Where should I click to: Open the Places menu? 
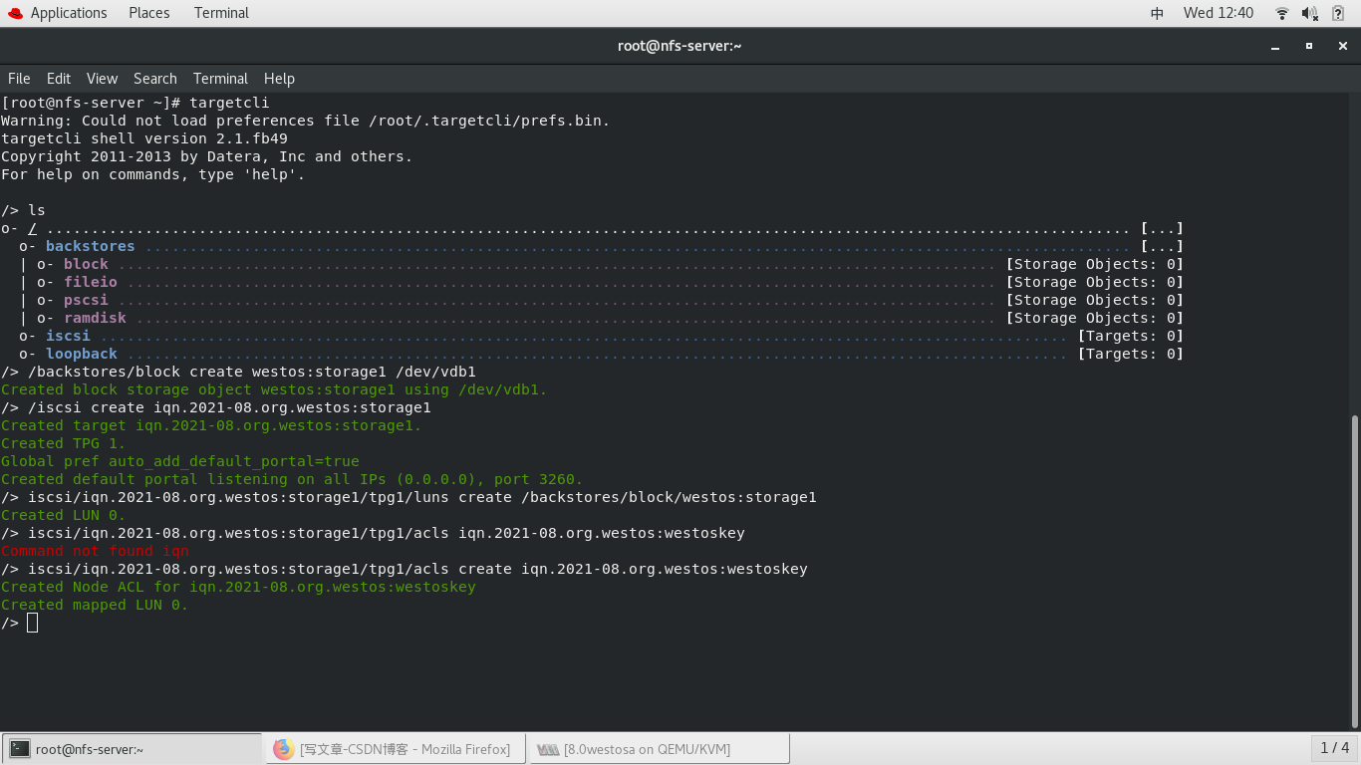tap(149, 13)
